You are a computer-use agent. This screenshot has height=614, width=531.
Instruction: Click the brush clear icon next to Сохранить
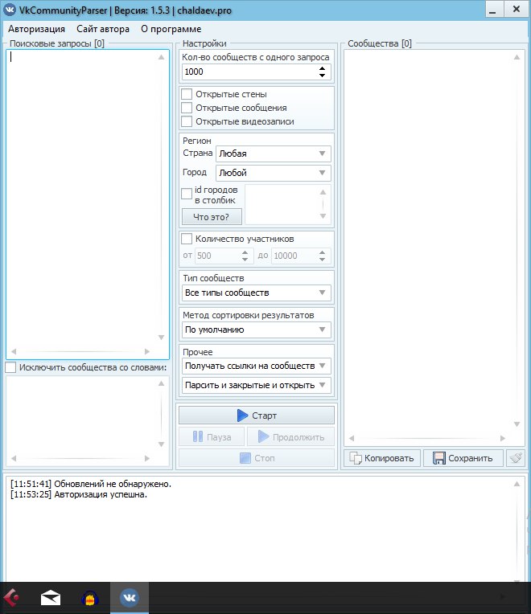point(516,458)
